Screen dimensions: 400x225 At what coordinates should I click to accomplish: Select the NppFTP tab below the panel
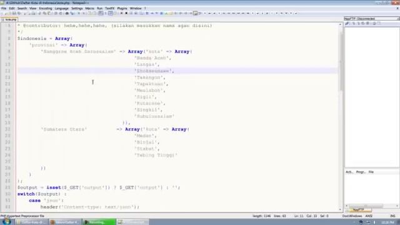pos(360,210)
